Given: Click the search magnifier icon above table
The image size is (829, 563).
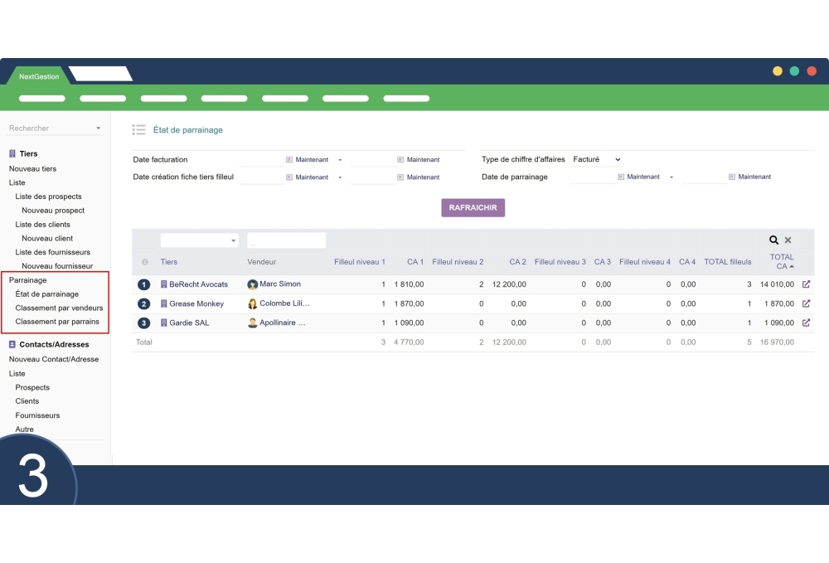Looking at the screenshot, I should [x=774, y=240].
